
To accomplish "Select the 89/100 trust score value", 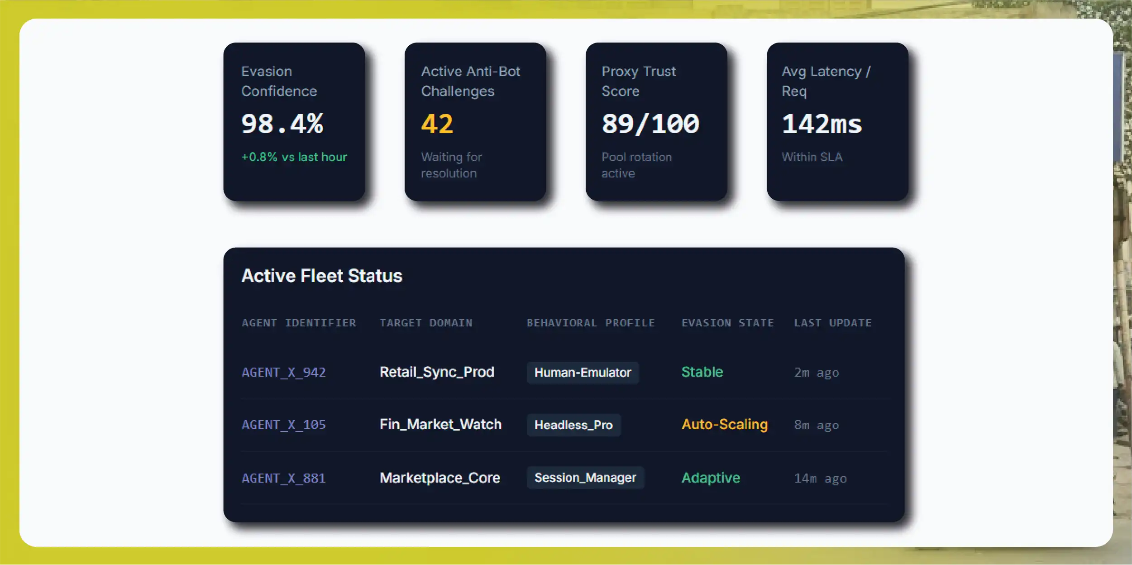I will (x=650, y=124).
